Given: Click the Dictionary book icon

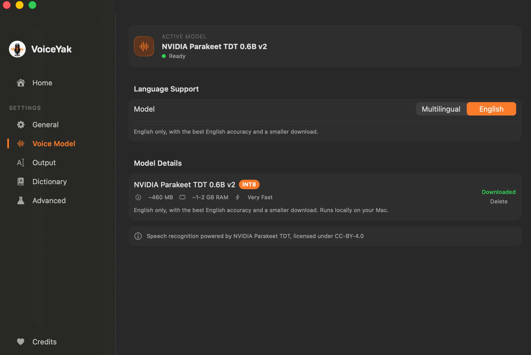Looking at the screenshot, I should pos(21,182).
